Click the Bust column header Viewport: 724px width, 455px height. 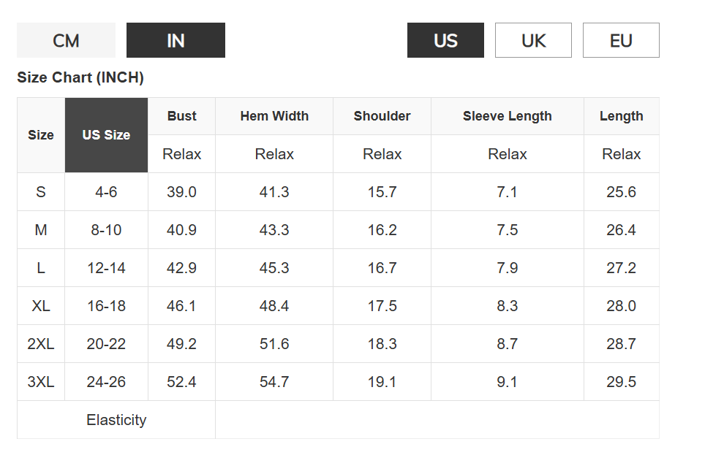tap(181, 116)
